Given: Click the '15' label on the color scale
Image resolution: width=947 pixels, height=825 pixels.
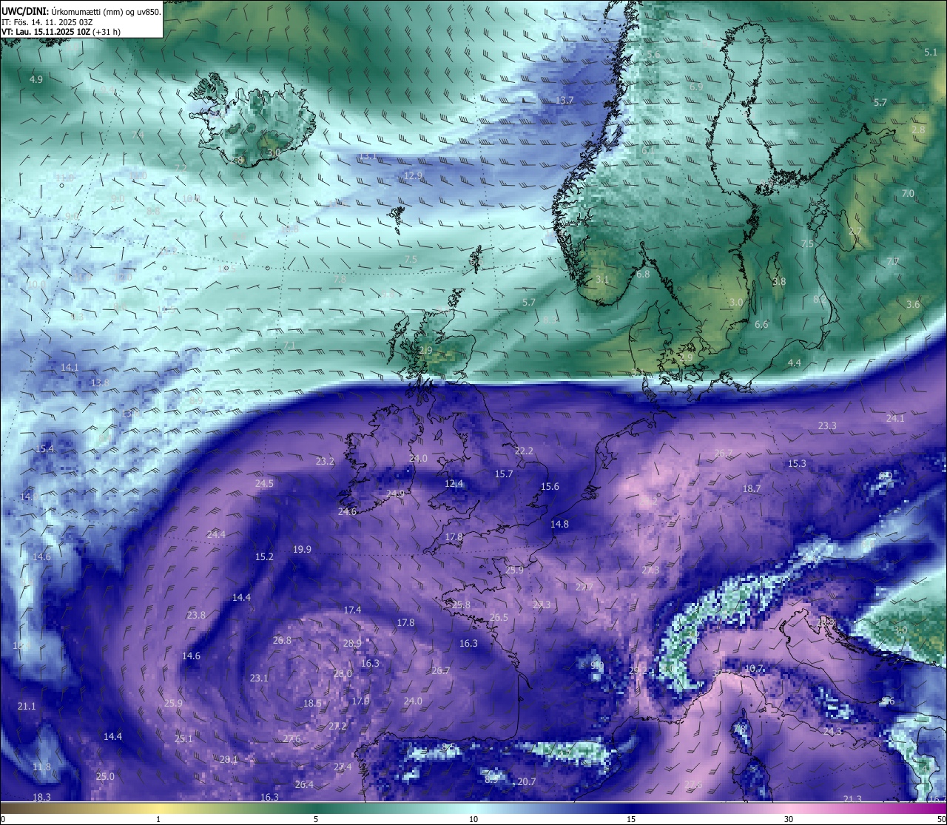Looking at the screenshot, I should (631, 819).
